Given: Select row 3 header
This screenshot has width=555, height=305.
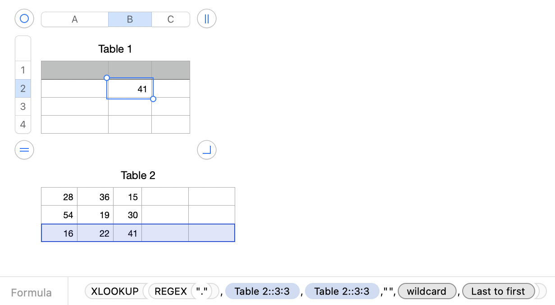Looking at the screenshot, I should [x=23, y=107].
